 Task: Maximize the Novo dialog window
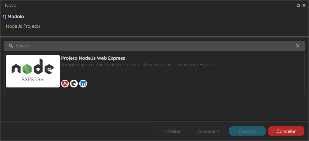[298, 5]
